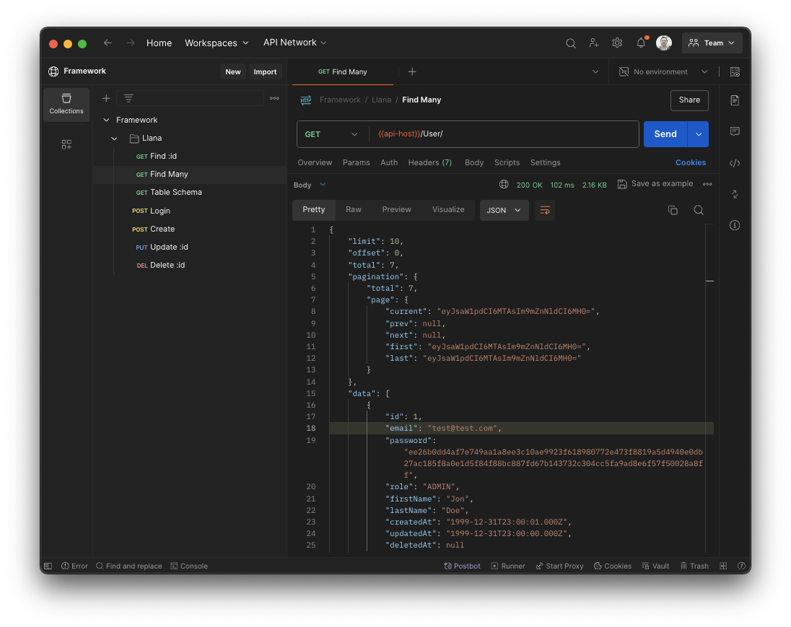The width and height of the screenshot is (791, 627).
Task: Open the Documentation panel icon
Action: [x=735, y=100]
